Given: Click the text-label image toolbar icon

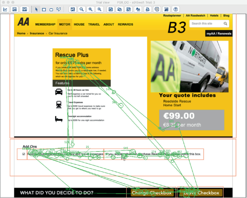Looking at the screenshot, I should (x=138, y=9).
